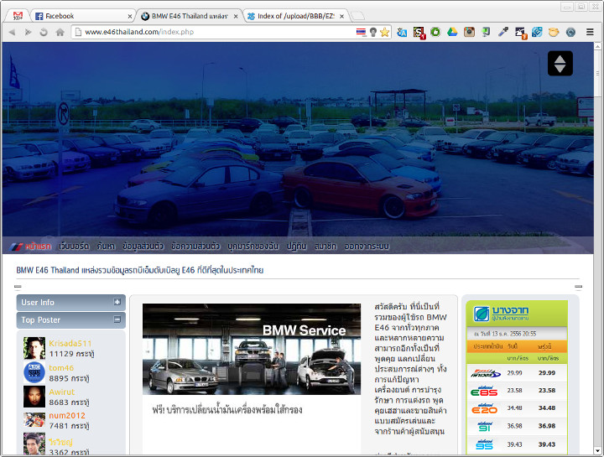Collapse the Top Poster panel
The width and height of the screenshot is (604, 457).
[117, 319]
